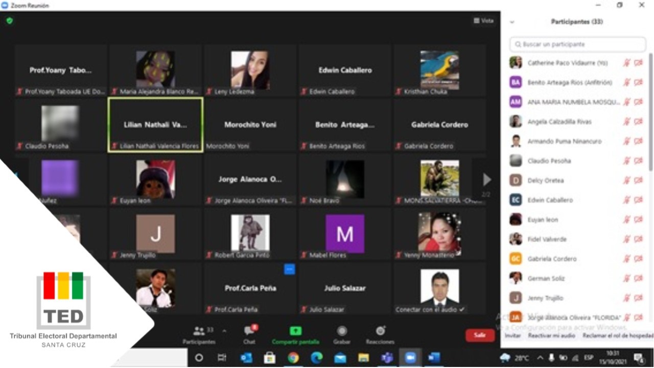
Task: Open the Vista layout menu
Action: pos(483,21)
